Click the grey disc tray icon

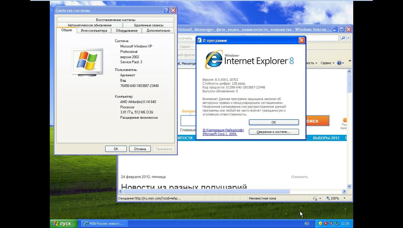coord(331,224)
